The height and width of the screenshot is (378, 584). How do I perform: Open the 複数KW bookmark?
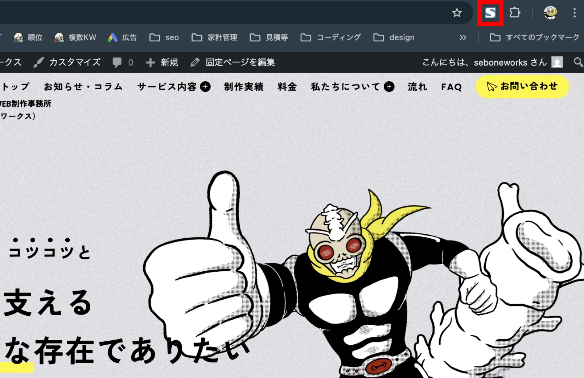(75, 37)
